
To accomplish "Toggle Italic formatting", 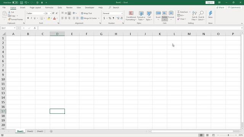I will (31, 18).
